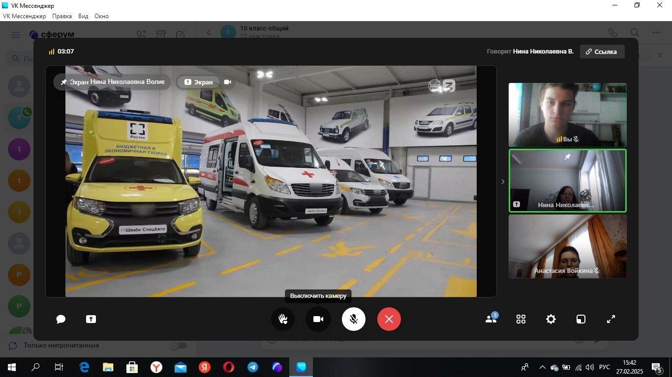This screenshot has width=672, height=377.
Task: Open 10 класс-общий chat header
Action: click(264, 32)
